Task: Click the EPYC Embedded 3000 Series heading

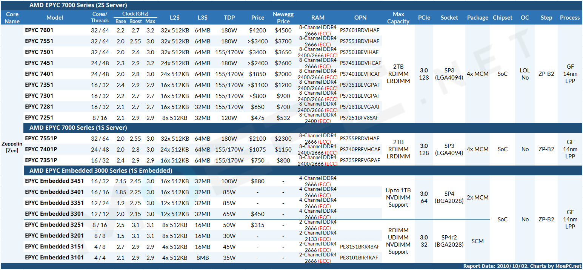Action: (101, 170)
